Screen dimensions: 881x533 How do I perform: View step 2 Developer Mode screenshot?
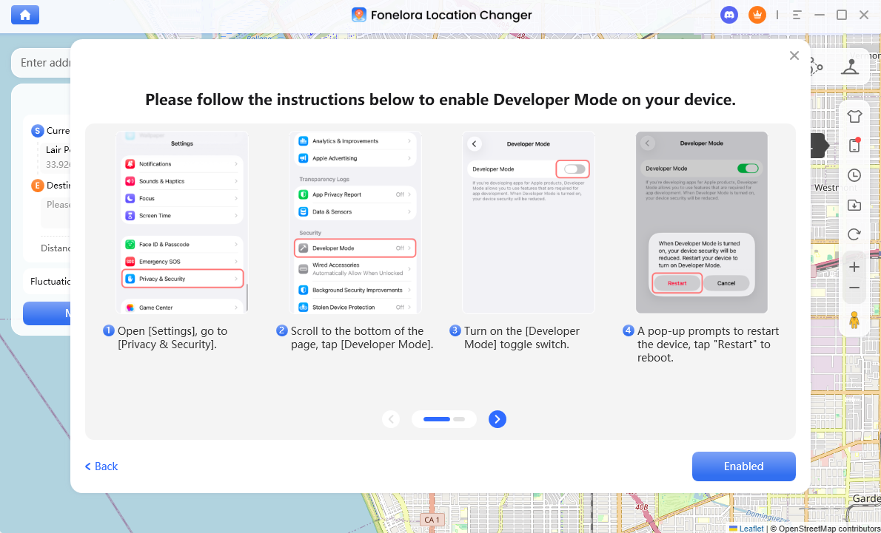click(355, 223)
